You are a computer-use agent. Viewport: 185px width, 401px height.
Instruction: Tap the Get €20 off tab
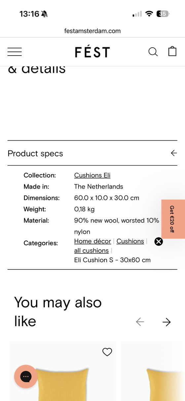click(x=173, y=219)
